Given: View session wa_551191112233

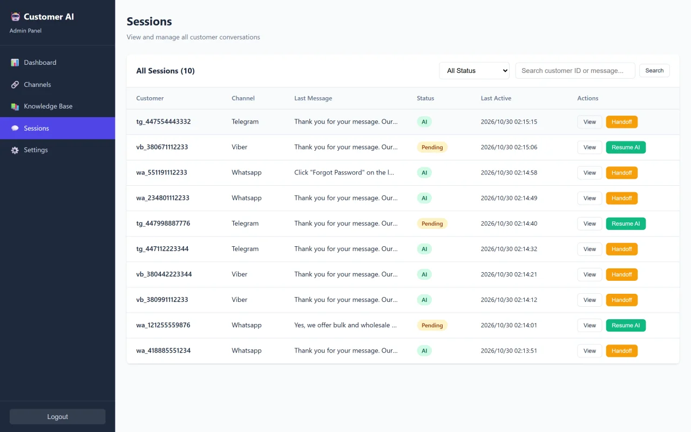Looking at the screenshot, I should point(590,173).
